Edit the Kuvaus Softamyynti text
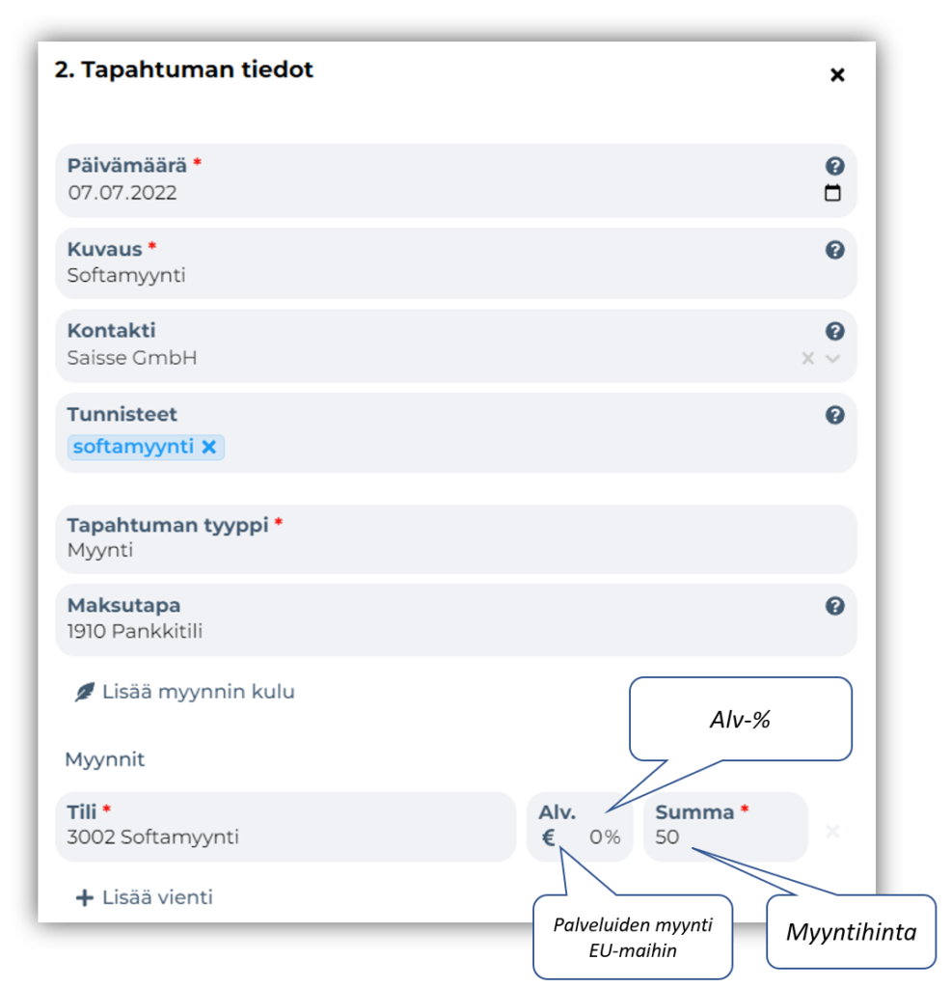 126,275
